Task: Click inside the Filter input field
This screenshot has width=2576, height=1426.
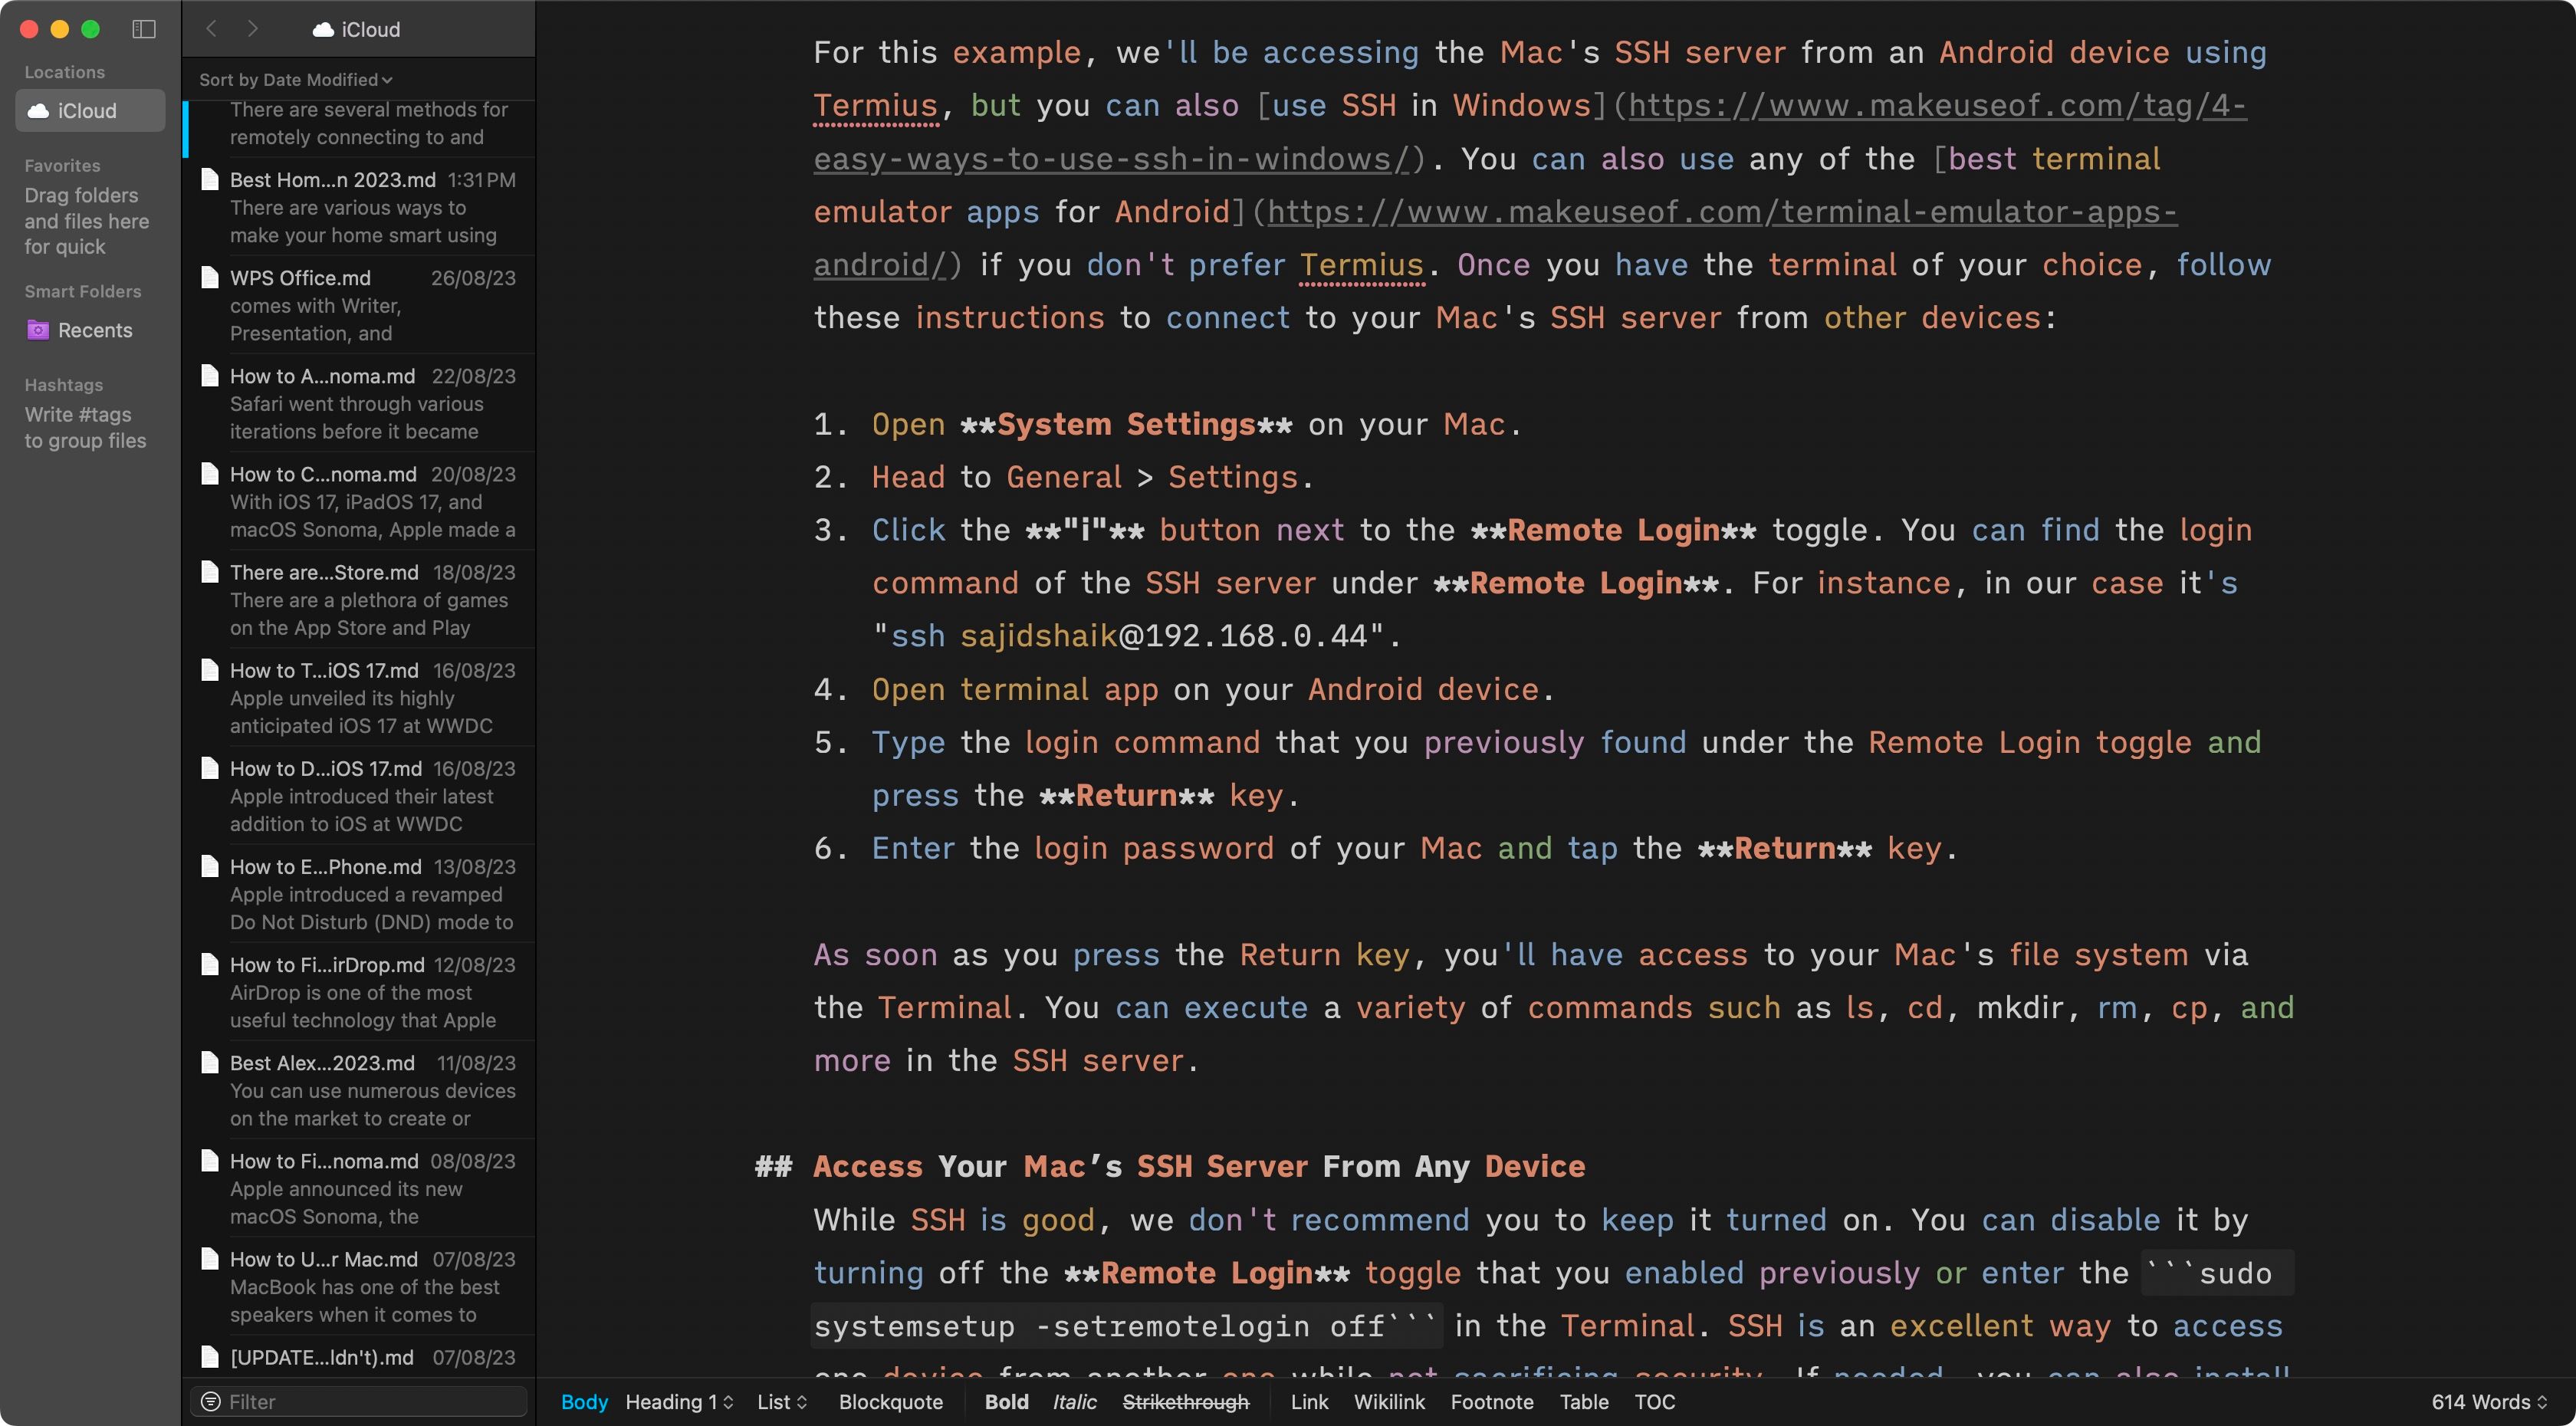Action: [x=350, y=1401]
